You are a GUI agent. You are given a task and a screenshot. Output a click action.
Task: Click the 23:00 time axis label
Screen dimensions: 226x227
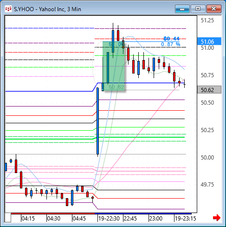156,219
